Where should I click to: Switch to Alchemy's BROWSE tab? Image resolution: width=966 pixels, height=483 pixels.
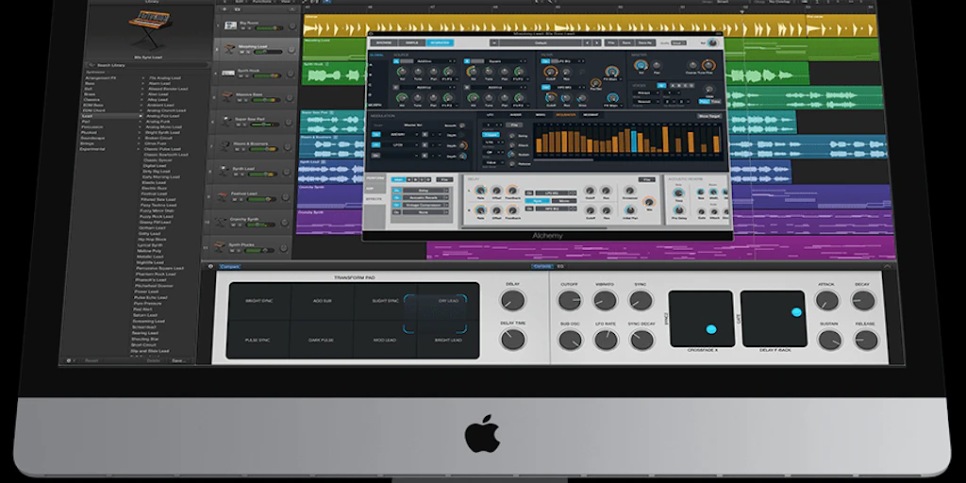tap(384, 42)
